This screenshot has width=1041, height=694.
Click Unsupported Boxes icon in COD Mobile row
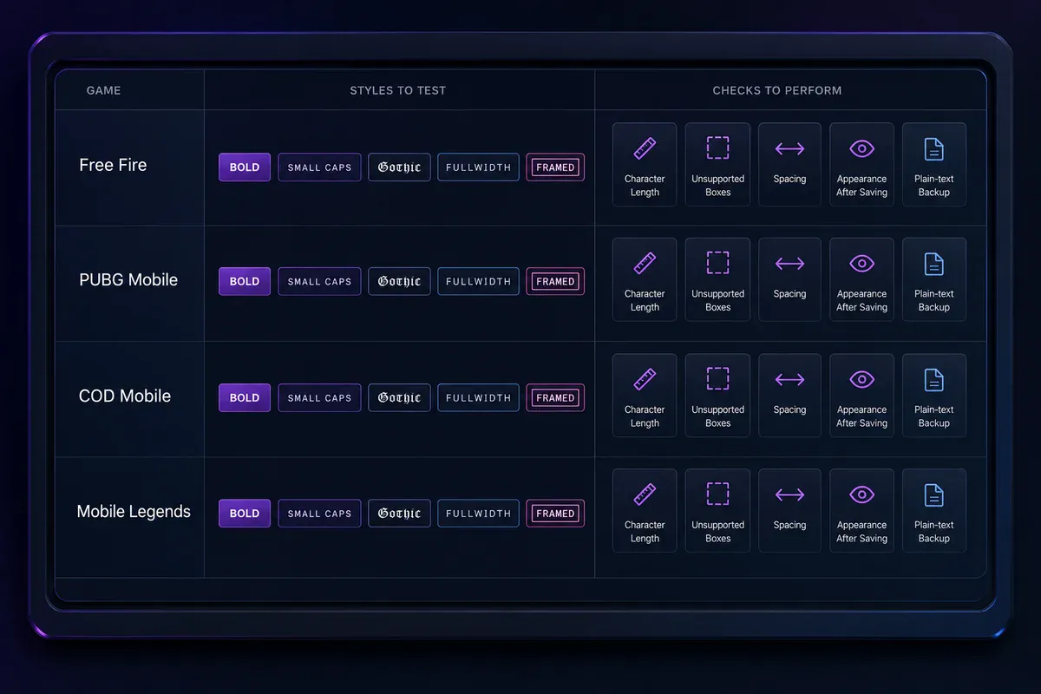717,379
